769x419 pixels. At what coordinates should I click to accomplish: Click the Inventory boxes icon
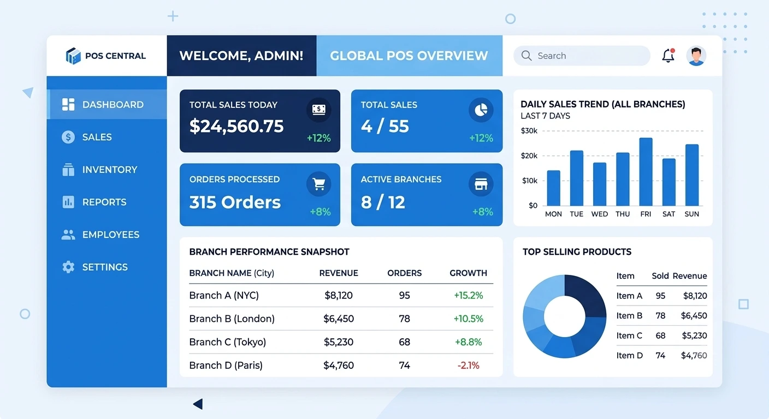pyautogui.click(x=68, y=170)
